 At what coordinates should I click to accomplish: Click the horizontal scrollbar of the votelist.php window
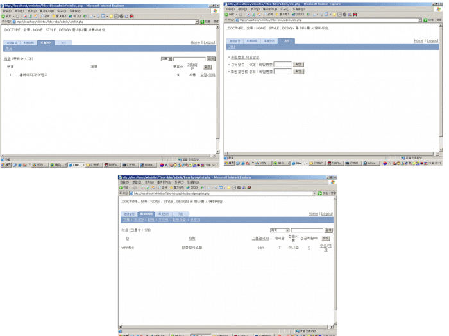point(108,155)
